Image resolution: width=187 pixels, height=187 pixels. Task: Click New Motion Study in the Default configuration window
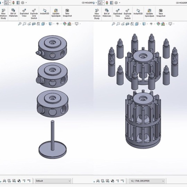(3, 14)
